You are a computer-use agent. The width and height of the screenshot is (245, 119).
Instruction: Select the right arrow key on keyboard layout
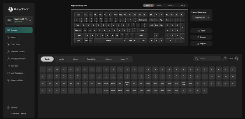(161, 41)
